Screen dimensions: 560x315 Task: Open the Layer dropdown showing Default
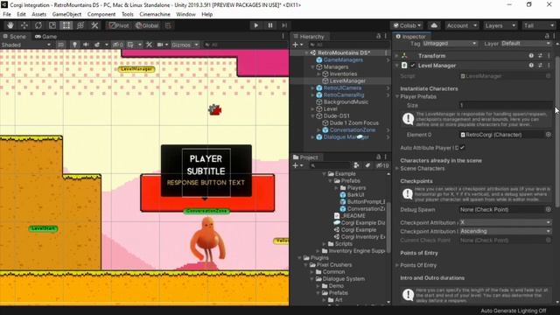525,43
